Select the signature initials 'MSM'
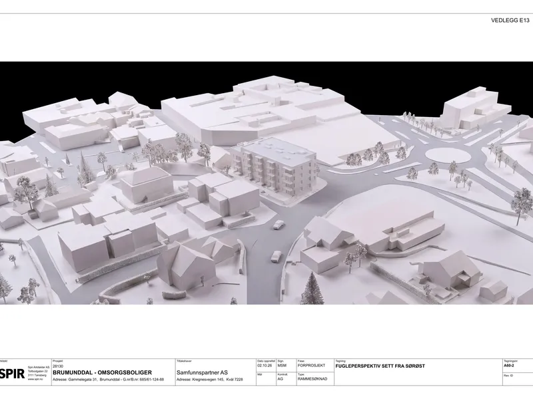533x399 pixels. point(282,366)
